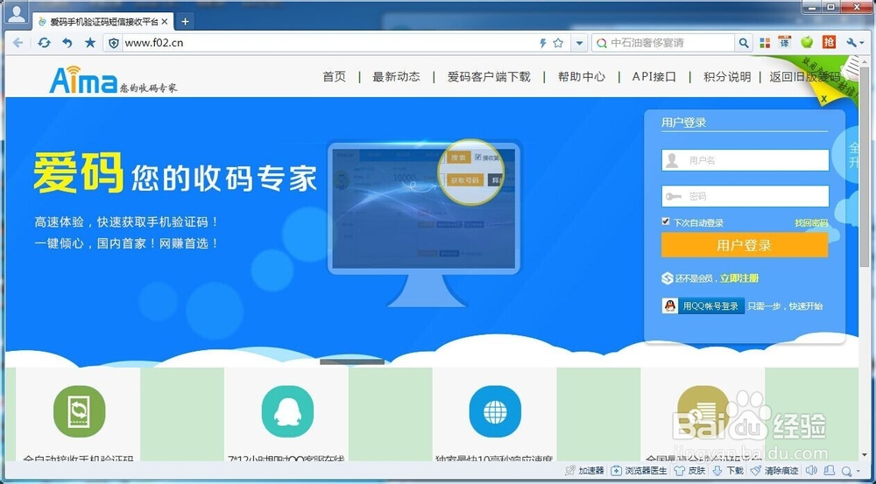
Task: Close the green corner banner with x
Action: coord(824,98)
